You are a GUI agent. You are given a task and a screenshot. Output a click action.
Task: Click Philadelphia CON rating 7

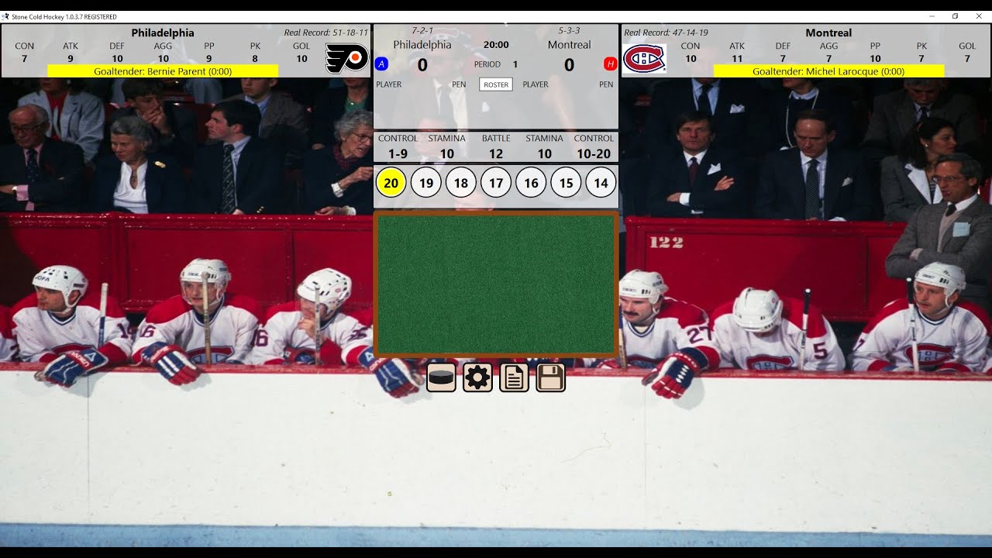click(x=24, y=58)
